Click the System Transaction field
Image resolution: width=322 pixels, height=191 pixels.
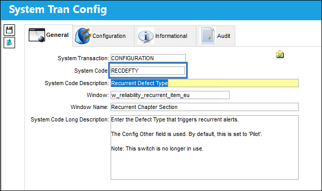(148, 58)
